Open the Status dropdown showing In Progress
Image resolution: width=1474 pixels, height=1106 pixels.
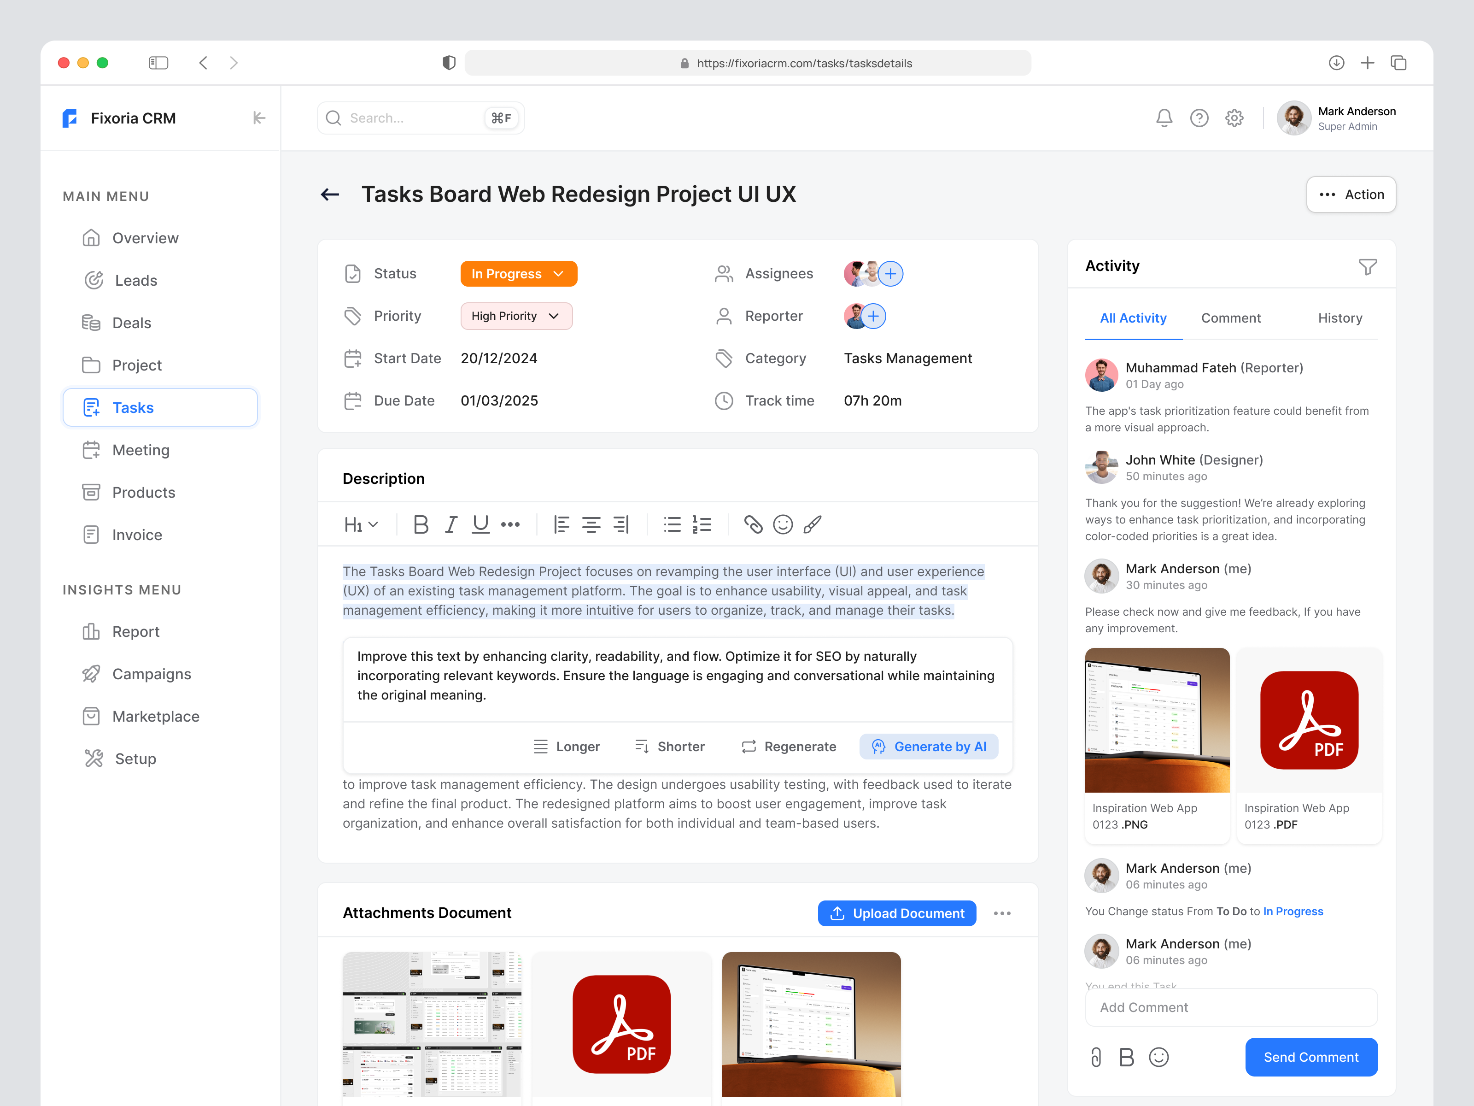[518, 273]
